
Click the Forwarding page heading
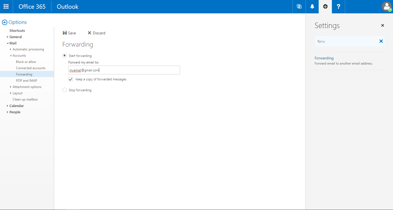(78, 44)
